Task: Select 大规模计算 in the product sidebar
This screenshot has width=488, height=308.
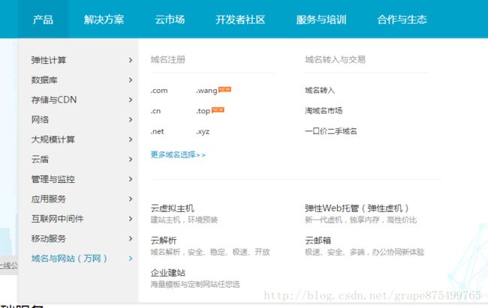Action: (x=53, y=139)
